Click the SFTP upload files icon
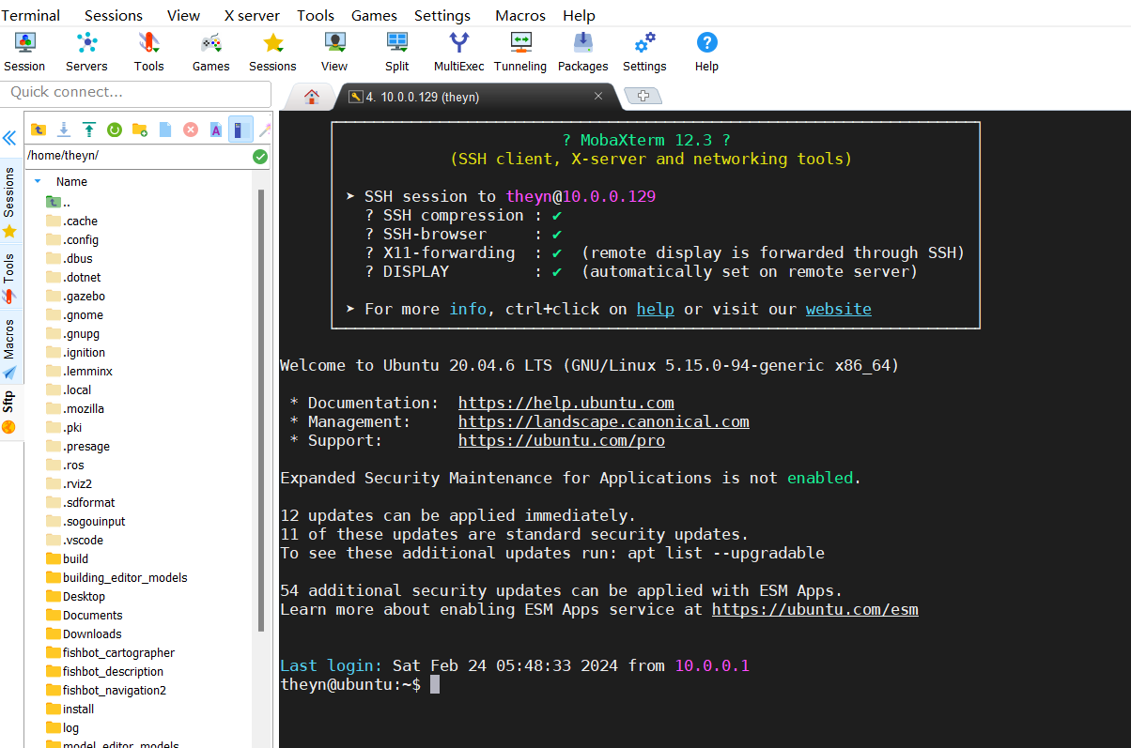This screenshot has height=748, width=1131. click(89, 130)
